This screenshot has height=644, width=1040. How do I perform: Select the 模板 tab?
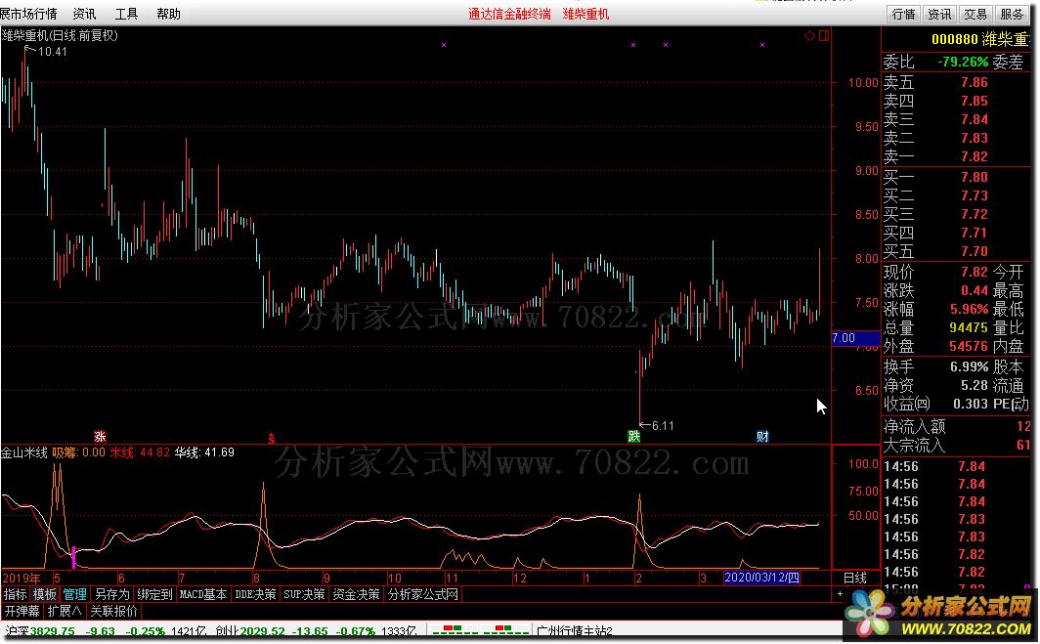click(x=45, y=594)
